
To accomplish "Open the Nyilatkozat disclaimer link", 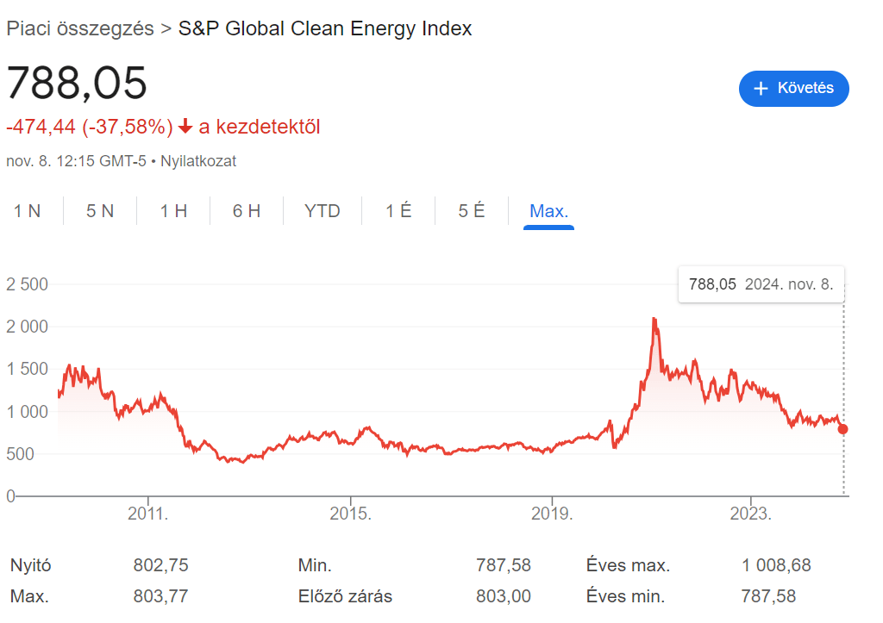I will 199,161.
